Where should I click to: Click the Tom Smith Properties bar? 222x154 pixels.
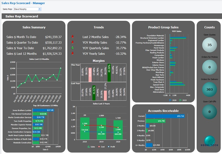38,121
